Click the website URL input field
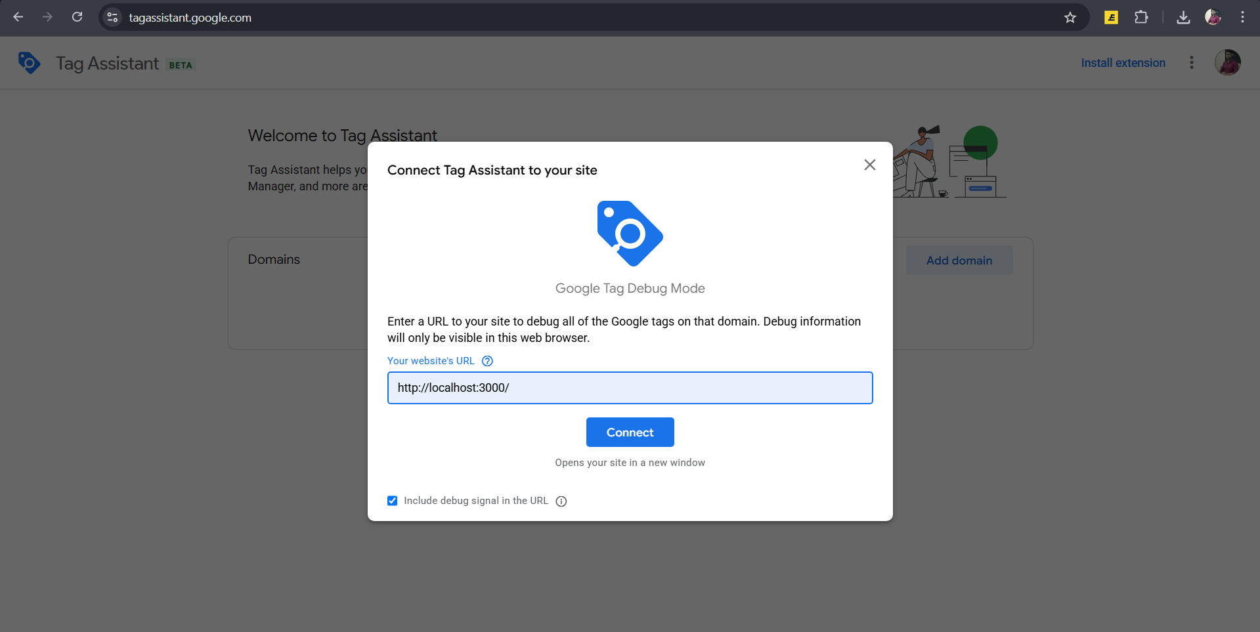 (630, 388)
